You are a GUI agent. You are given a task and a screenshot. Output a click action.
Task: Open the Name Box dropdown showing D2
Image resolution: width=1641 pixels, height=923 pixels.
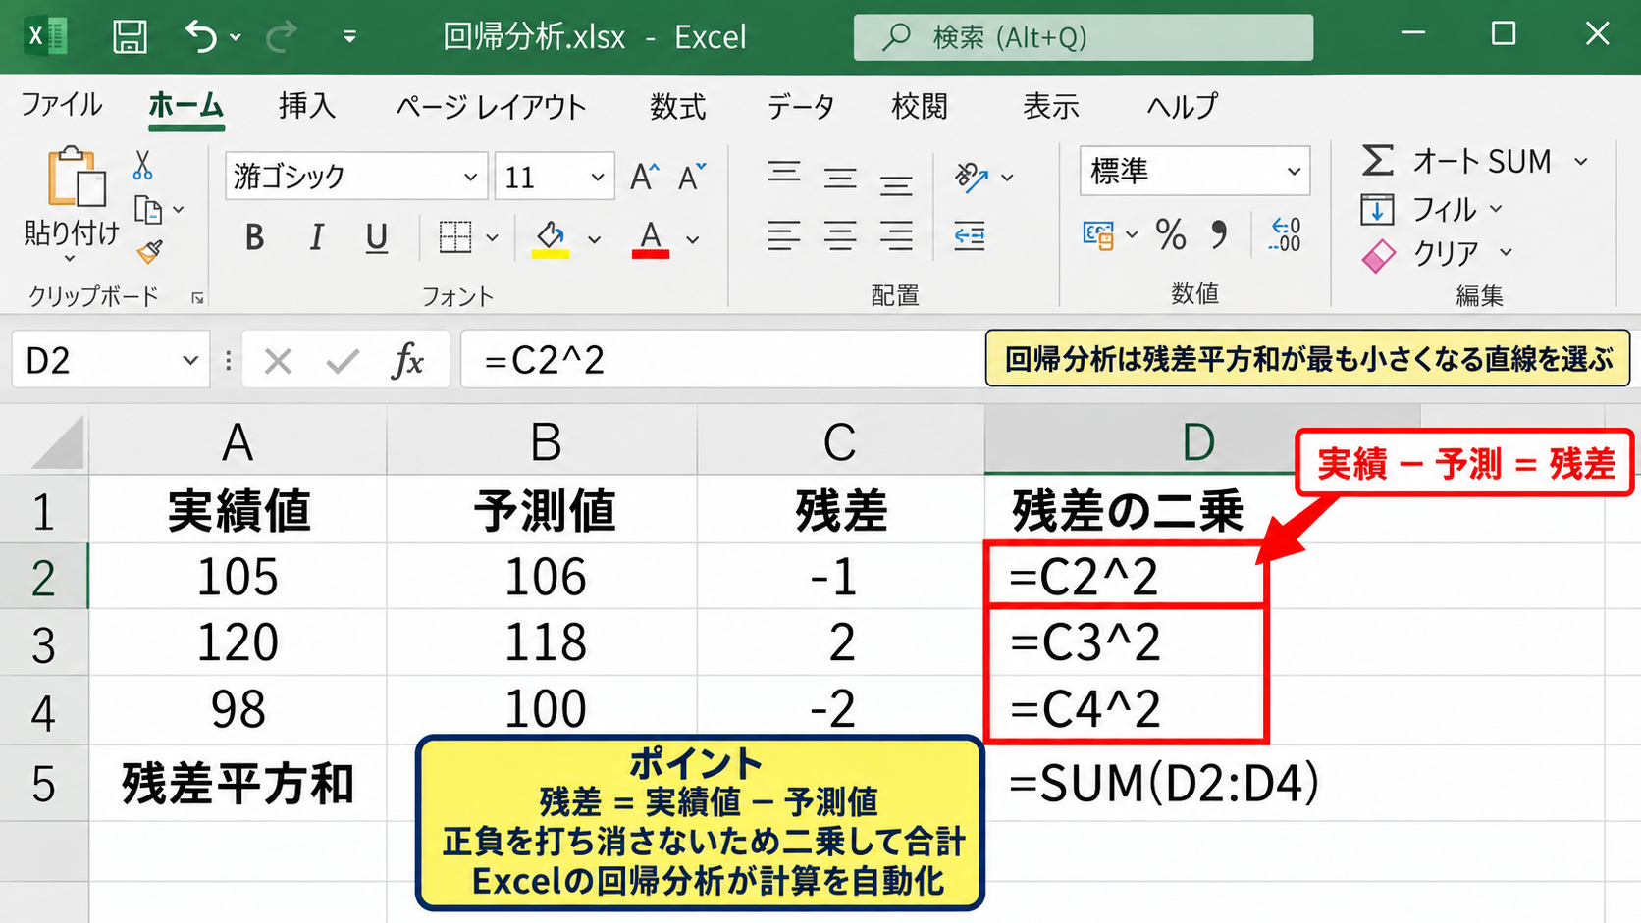[189, 361]
